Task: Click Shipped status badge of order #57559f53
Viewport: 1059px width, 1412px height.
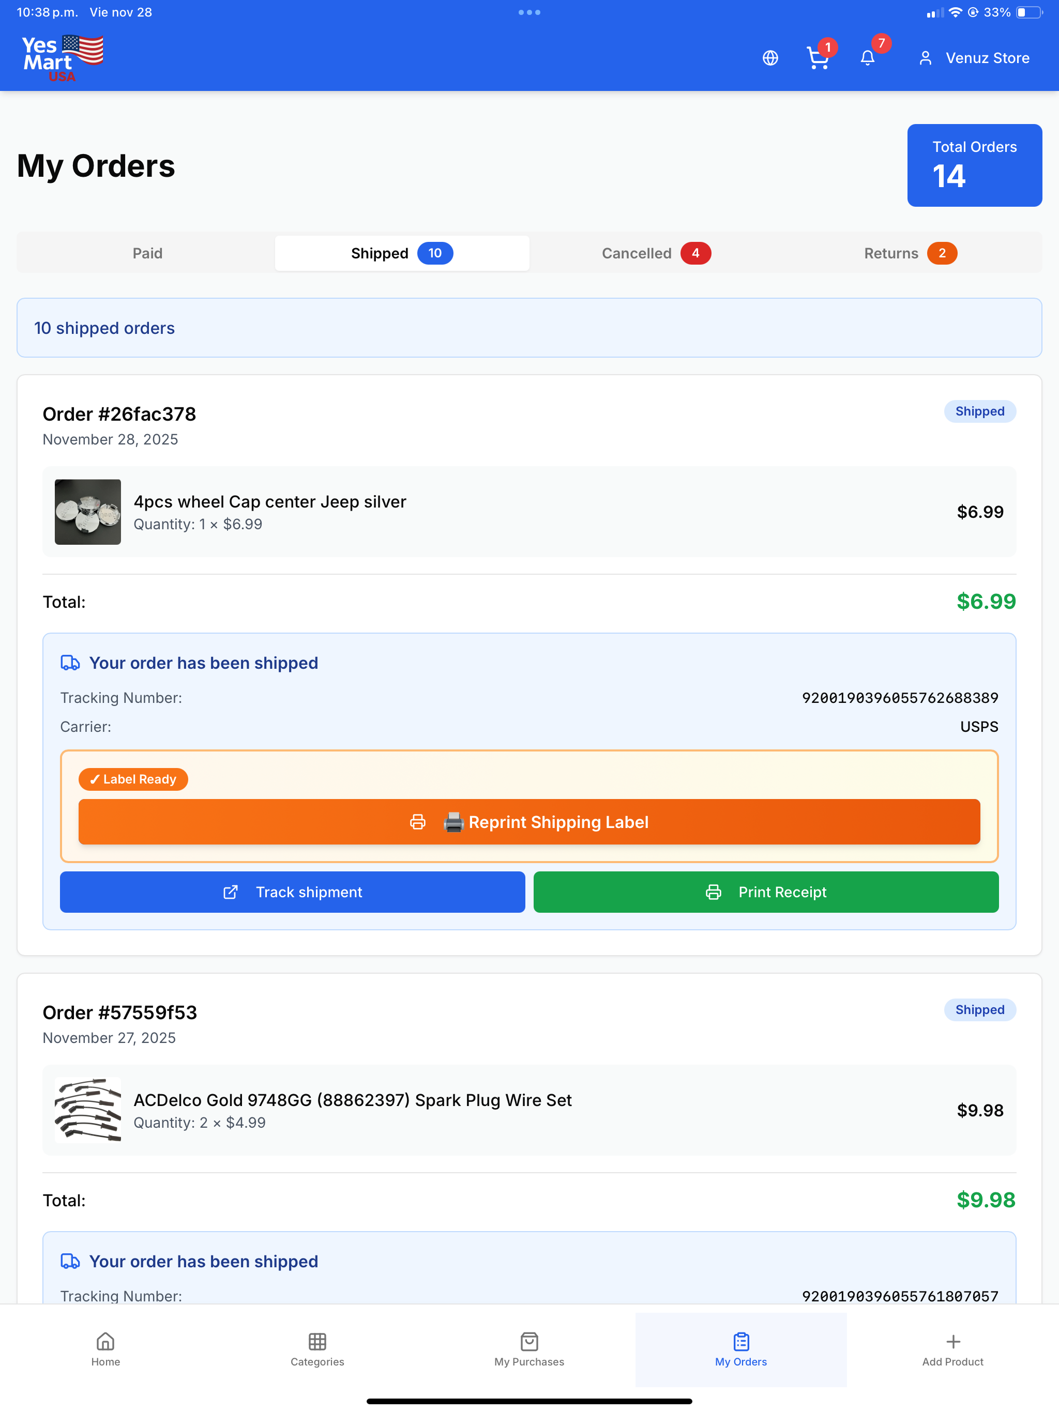Action: point(980,1010)
